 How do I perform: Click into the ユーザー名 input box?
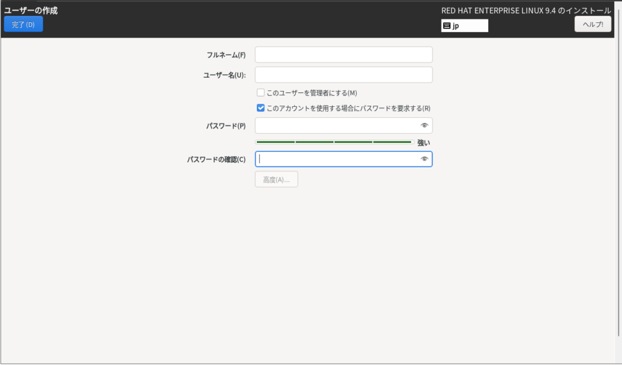tap(343, 75)
